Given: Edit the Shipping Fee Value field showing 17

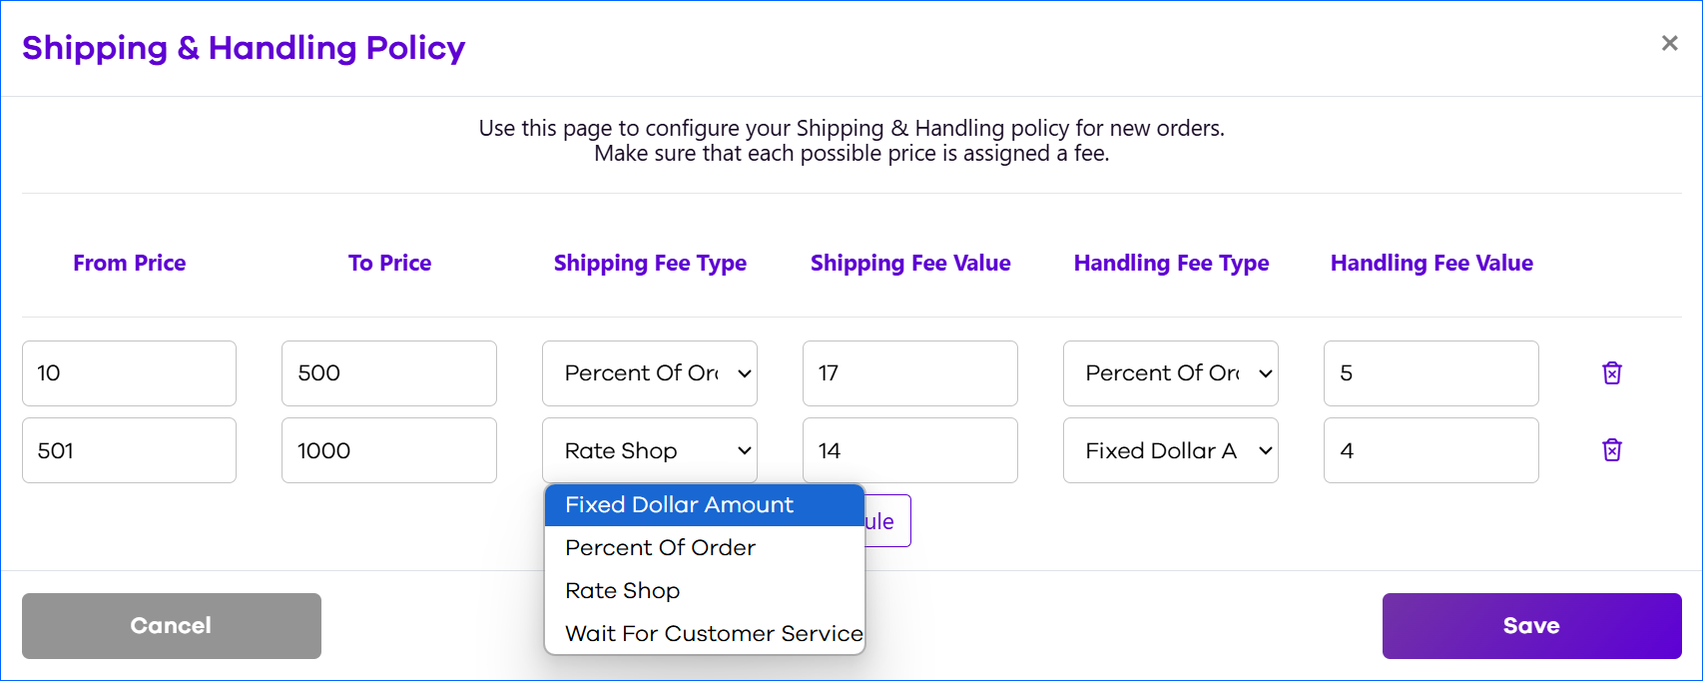Looking at the screenshot, I should point(910,373).
